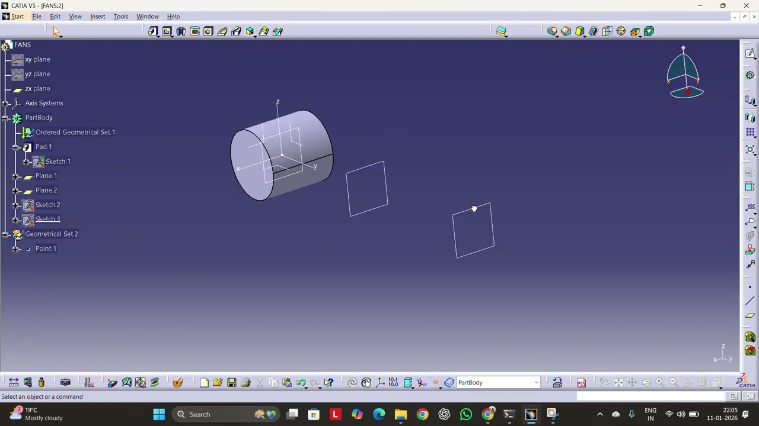This screenshot has height=426, width=759.
Task: Expand the Plane.2 tree node
Action: coord(15,191)
